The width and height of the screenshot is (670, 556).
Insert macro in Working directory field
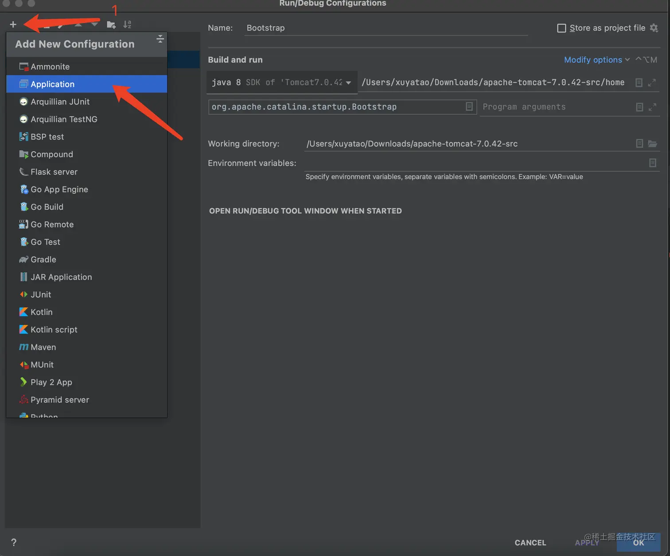click(x=639, y=144)
